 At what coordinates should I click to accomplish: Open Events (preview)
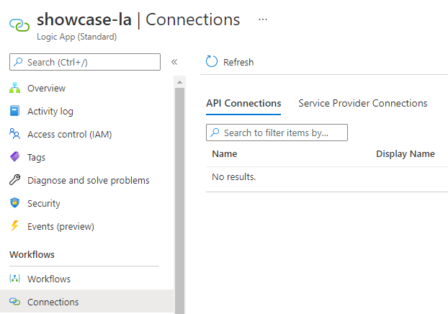click(61, 227)
